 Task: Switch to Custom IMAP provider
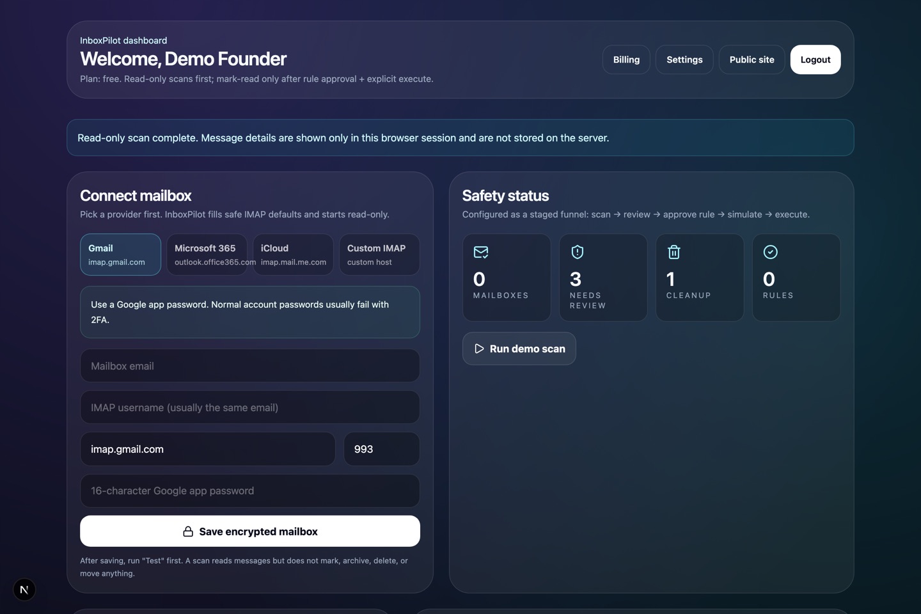pos(379,255)
